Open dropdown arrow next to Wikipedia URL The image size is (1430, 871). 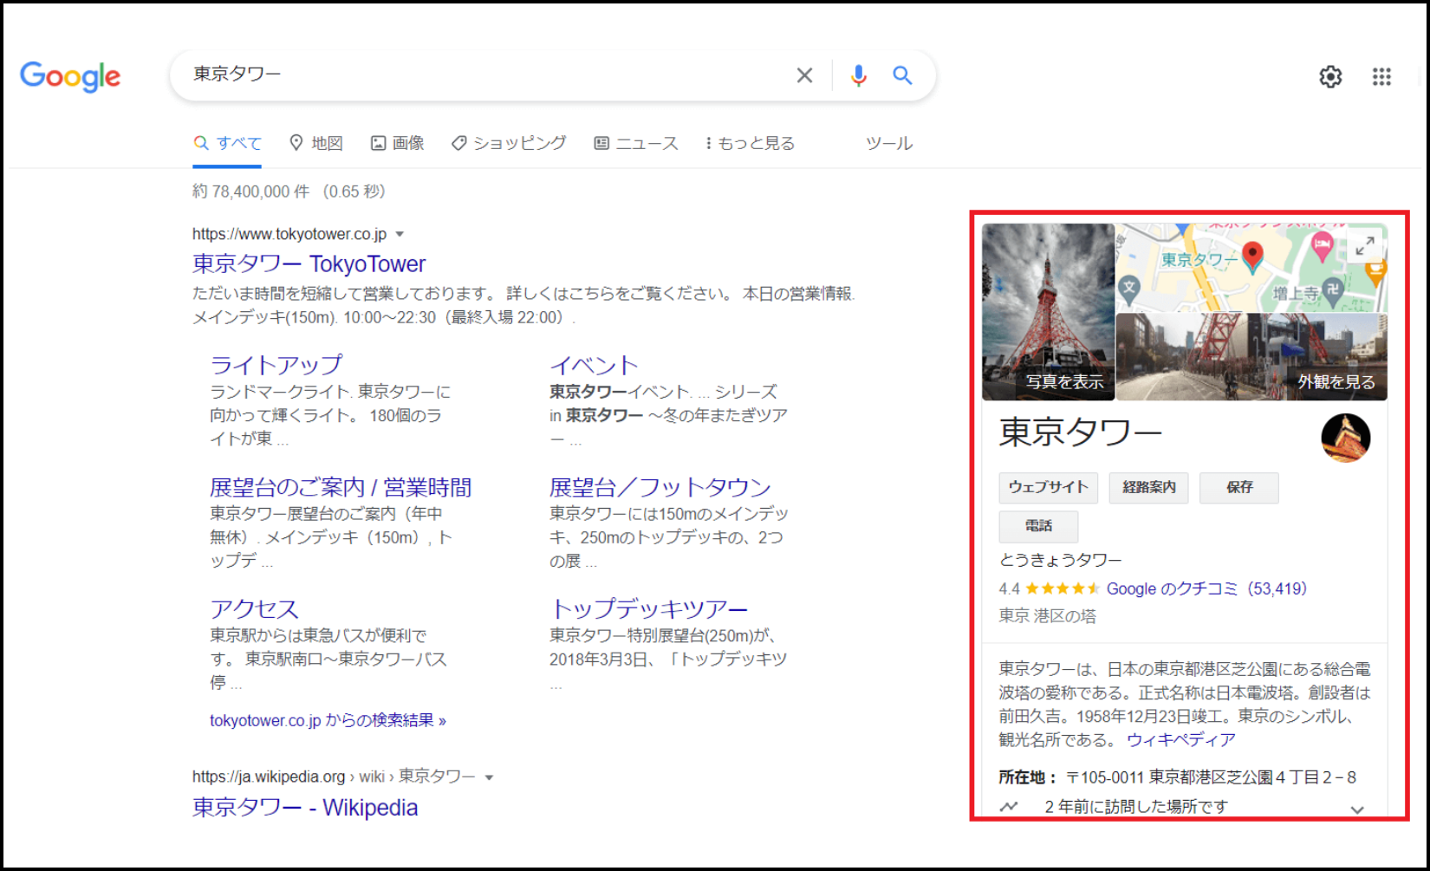(489, 777)
